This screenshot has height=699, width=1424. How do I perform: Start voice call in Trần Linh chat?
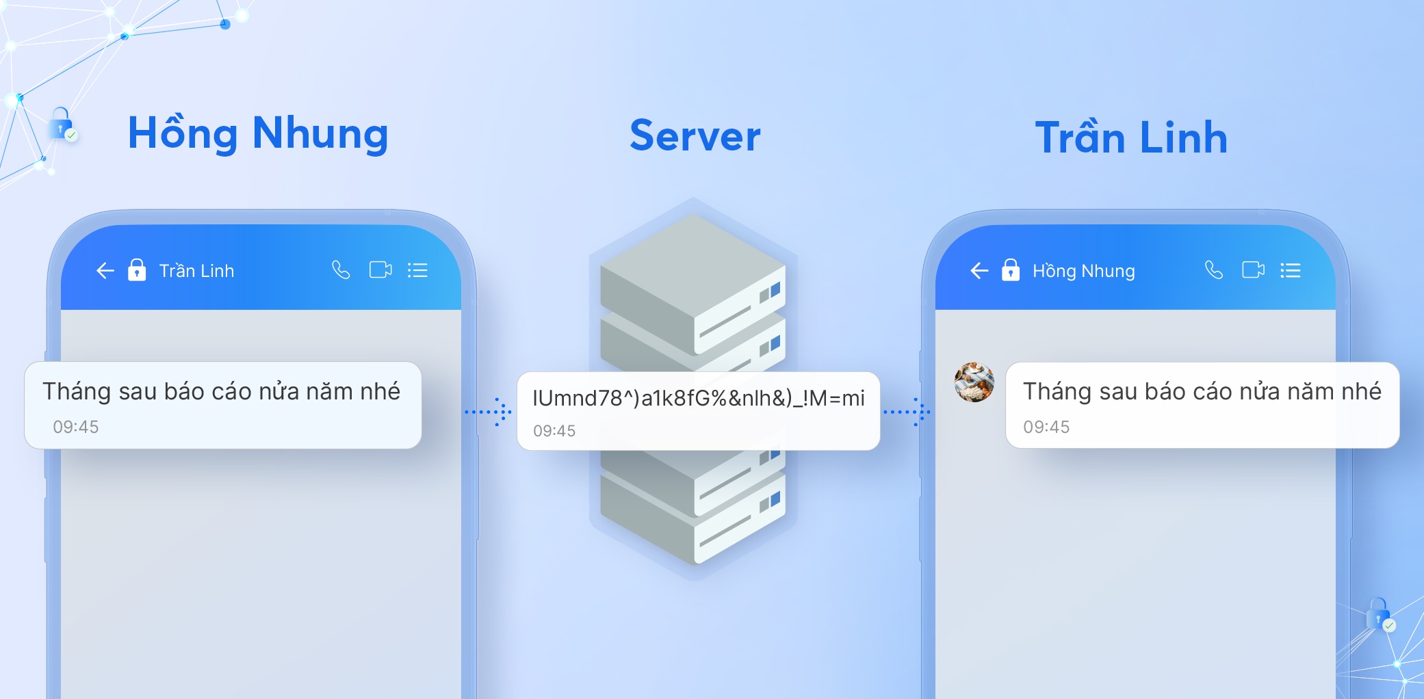click(x=341, y=270)
